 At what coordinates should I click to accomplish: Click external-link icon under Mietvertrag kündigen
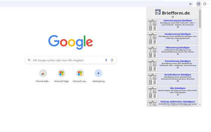coord(178,54)
